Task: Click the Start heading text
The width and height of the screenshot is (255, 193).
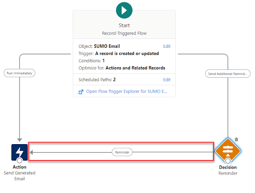Action: [124, 25]
